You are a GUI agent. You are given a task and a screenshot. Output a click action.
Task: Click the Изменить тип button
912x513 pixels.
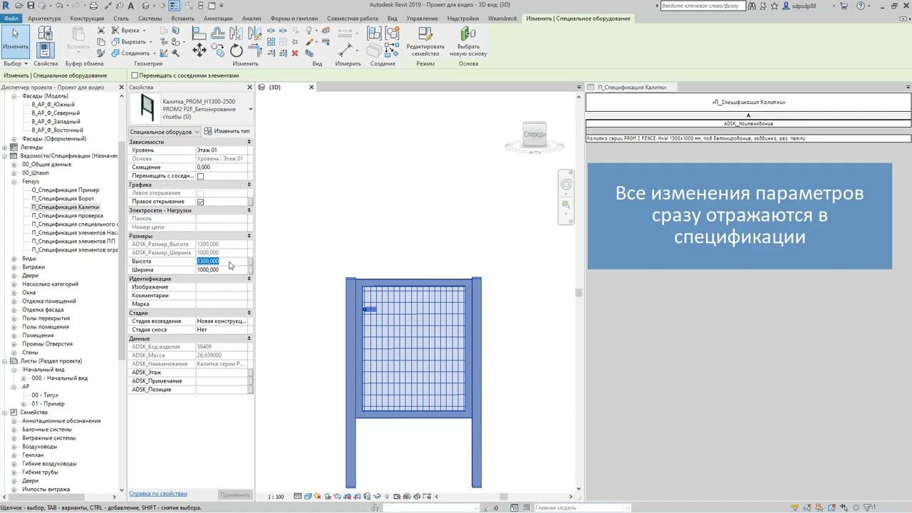click(227, 131)
